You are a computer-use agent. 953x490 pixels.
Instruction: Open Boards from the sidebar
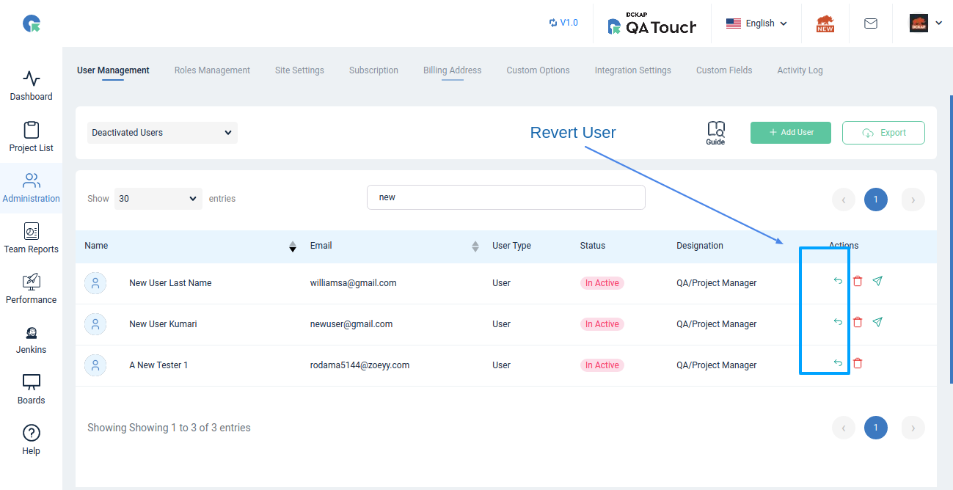(x=31, y=390)
